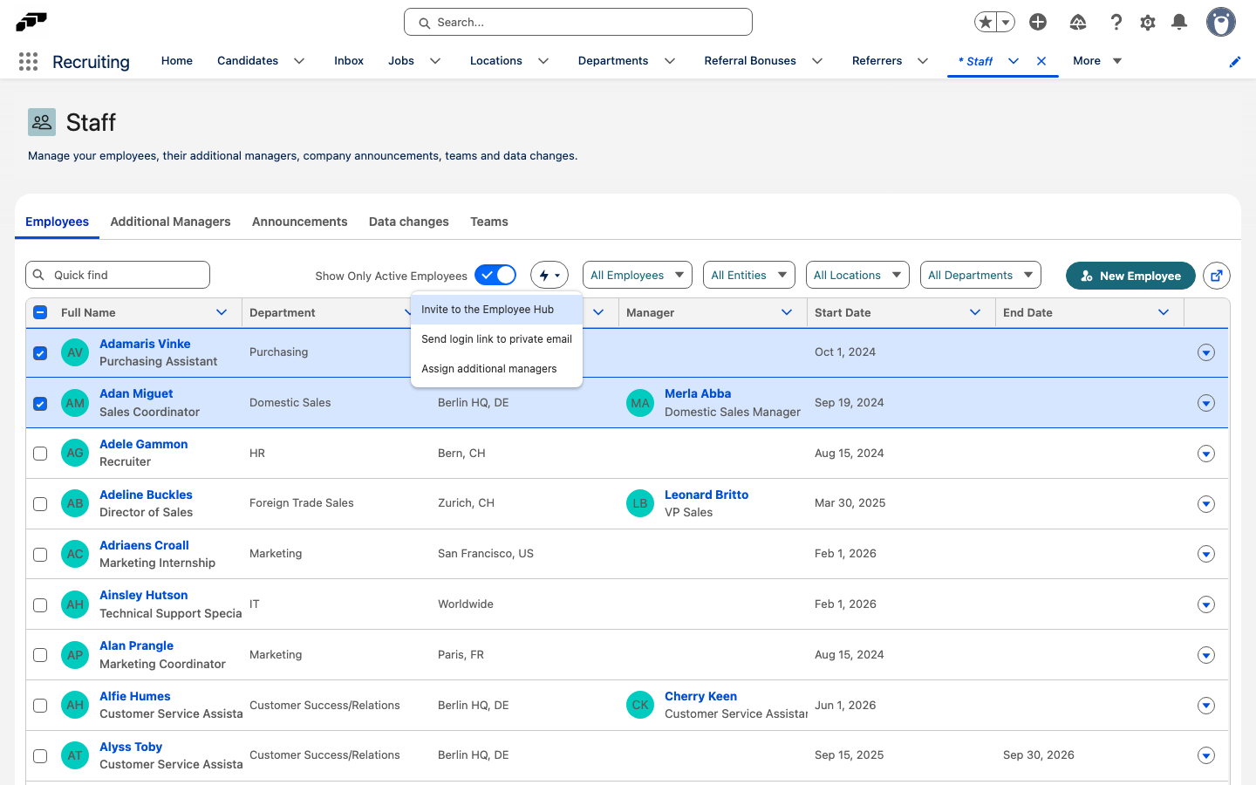Open the App Launcher grid icon

(x=28, y=61)
